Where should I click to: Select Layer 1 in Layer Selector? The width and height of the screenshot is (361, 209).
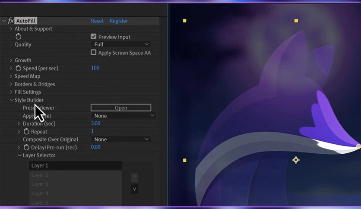pyautogui.click(x=75, y=166)
